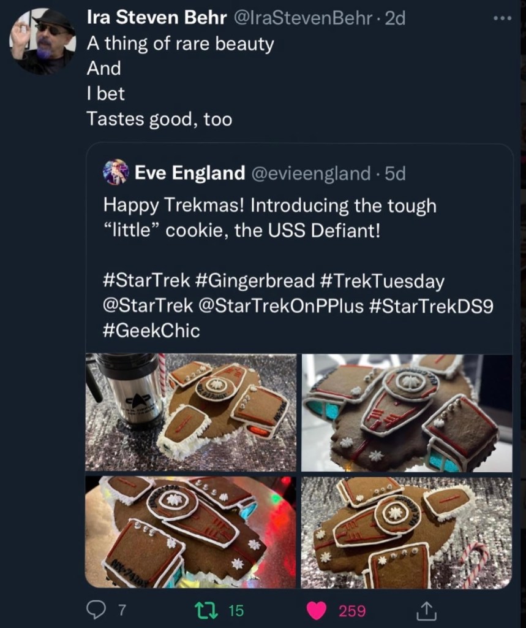
Task: Open the #Gingerbread hashtag
Action: [256, 281]
